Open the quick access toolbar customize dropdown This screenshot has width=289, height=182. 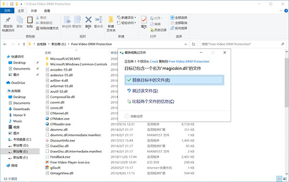[x=21, y=4]
